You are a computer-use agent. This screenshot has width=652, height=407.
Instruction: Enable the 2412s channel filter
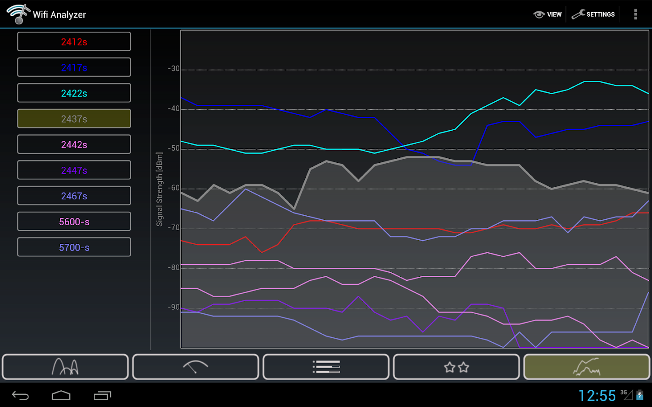pos(74,41)
